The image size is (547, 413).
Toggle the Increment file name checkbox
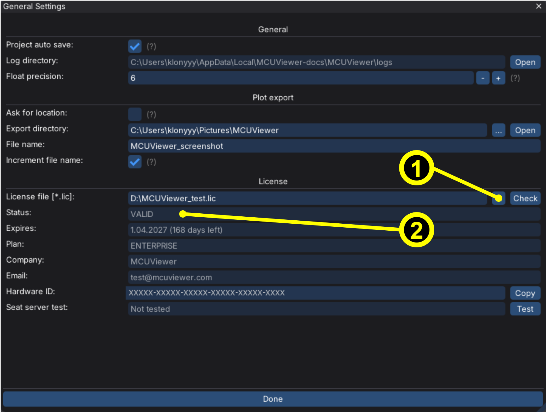pos(135,162)
